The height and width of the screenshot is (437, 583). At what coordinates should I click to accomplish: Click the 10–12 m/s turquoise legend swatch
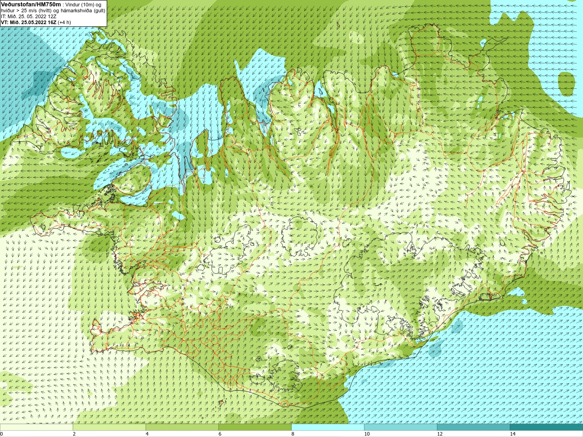tap(401, 427)
